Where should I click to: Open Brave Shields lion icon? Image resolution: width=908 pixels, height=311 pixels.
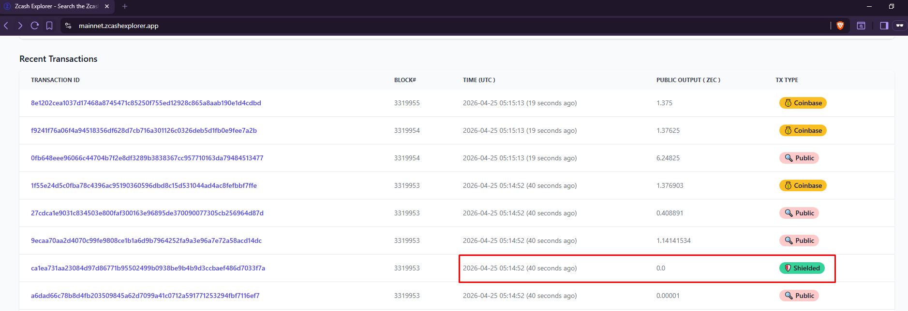[x=840, y=26]
